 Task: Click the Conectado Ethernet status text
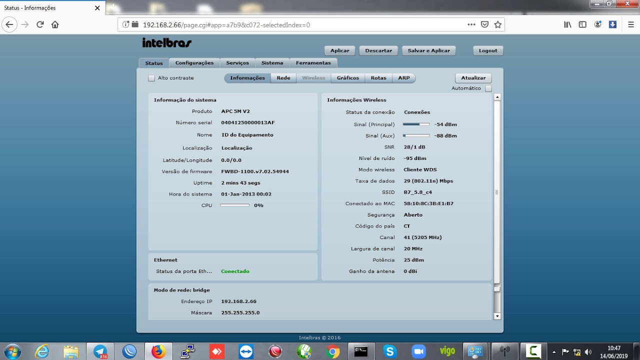coord(235,271)
